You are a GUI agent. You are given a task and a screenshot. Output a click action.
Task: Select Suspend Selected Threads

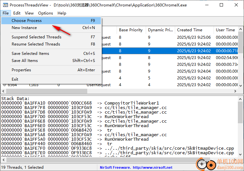[51, 37]
